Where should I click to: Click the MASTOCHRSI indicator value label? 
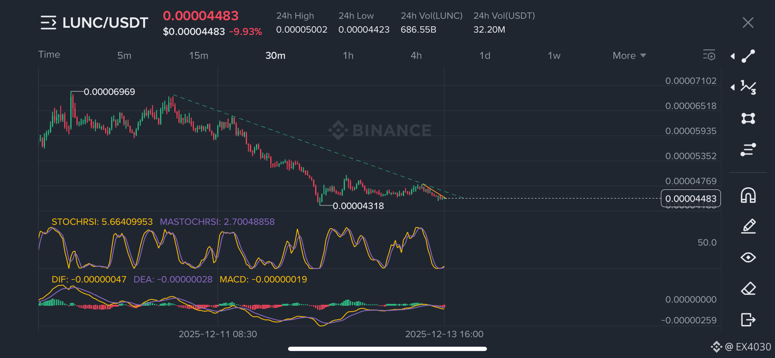[217, 222]
